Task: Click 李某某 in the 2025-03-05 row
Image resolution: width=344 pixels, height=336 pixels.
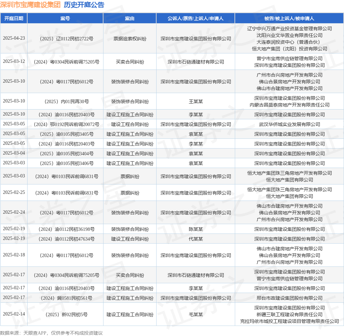Action: 196,144
